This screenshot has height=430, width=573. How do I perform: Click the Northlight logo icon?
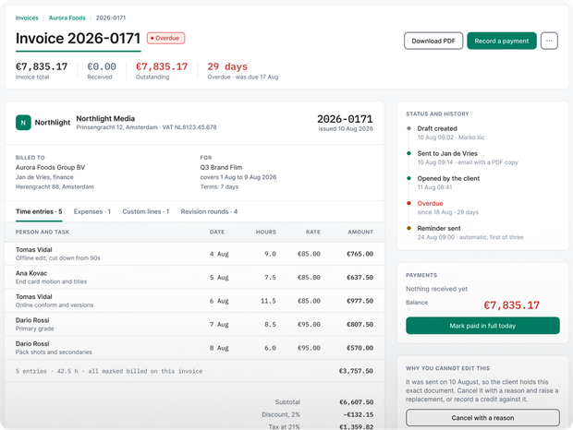click(23, 123)
